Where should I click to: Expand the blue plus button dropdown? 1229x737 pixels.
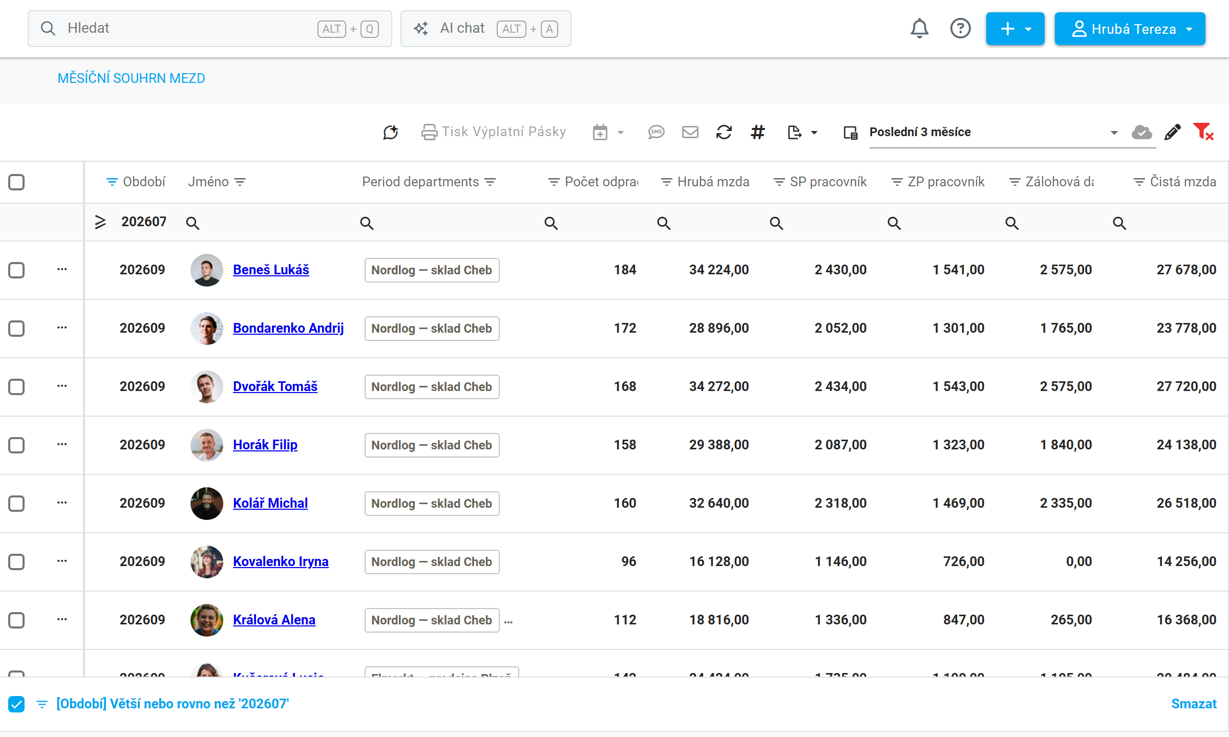(x=1015, y=29)
